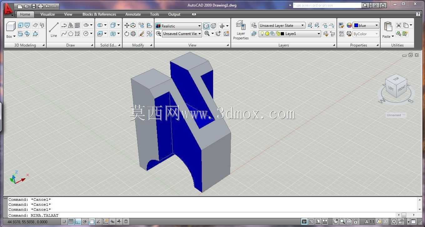Expand the Draw panel title bar
Viewport: 425px width, 227px height.
[71, 45]
